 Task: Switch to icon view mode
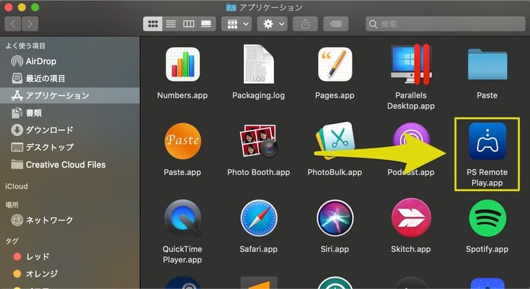click(153, 24)
